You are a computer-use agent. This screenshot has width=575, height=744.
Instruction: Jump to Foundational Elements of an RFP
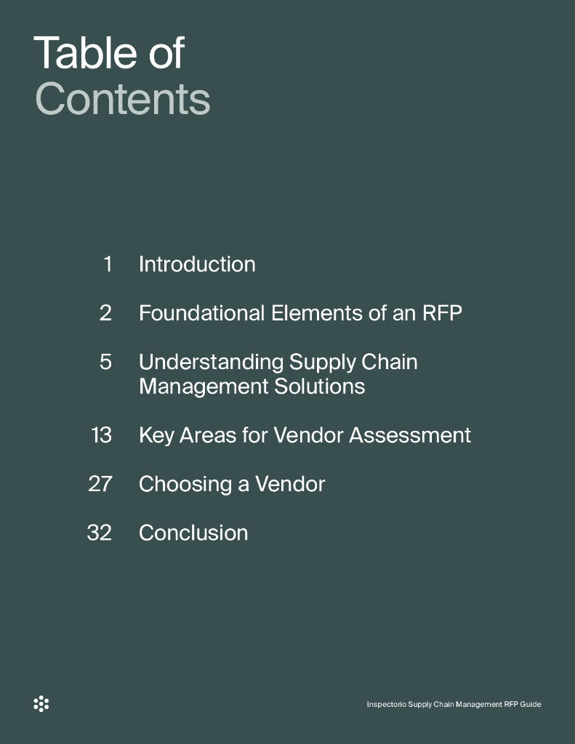[x=300, y=313]
